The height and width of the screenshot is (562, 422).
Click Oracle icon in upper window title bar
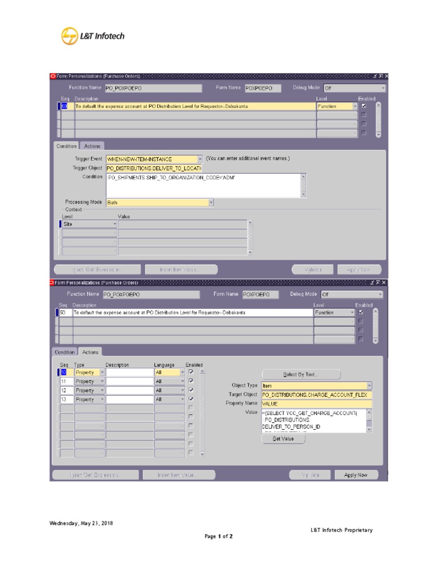coord(53,76)
